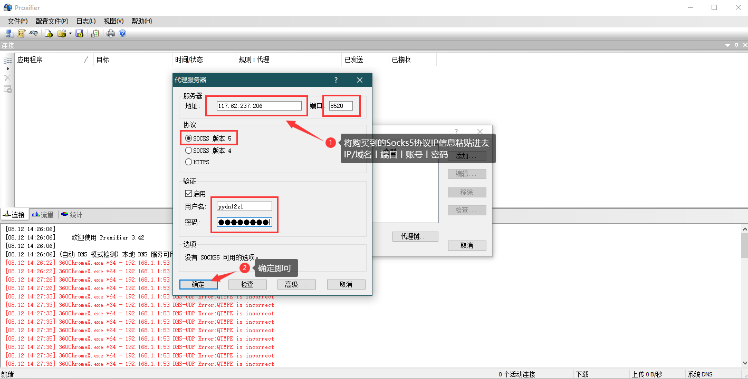Open the 配置文件(P) menu
This screenshot has width=748, height=379.
(52, 21)
